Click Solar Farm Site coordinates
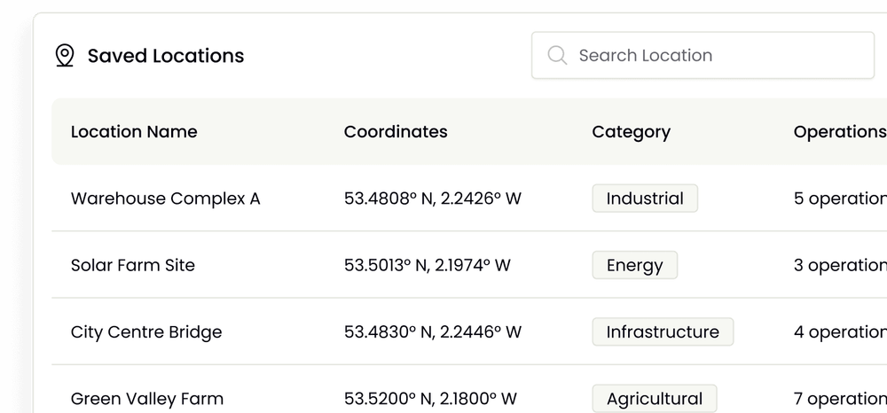Screen dimensions: 887x413 click(x=427, y=265)
